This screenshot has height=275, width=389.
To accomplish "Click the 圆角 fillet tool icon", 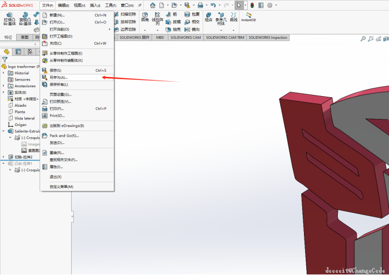I will 145,17.
